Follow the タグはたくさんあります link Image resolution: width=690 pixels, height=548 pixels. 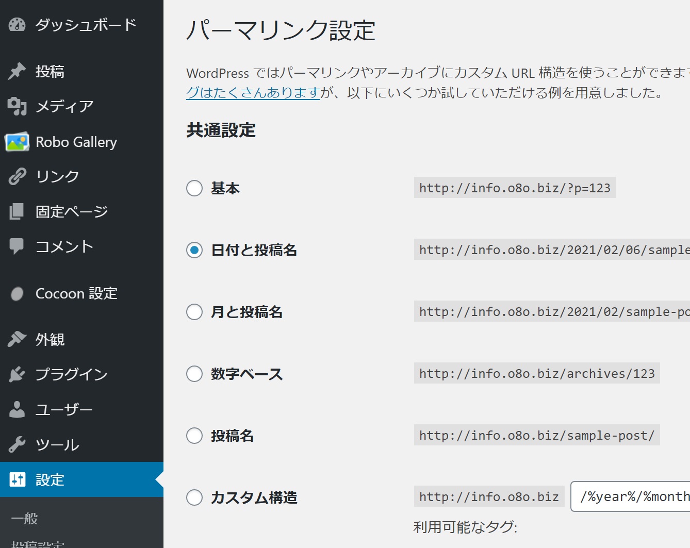click(253, 93)
